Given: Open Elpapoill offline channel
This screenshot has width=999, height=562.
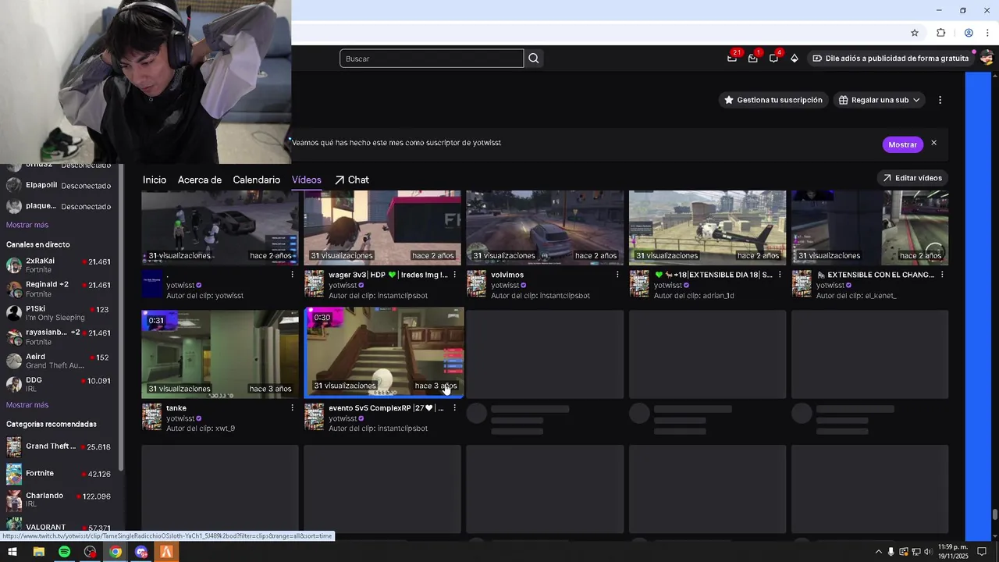Looking at the screenshot, I should pyautogui.click(x=59, y=185).
